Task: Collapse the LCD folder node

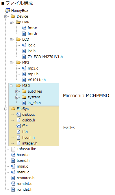Action: point(11,40)
